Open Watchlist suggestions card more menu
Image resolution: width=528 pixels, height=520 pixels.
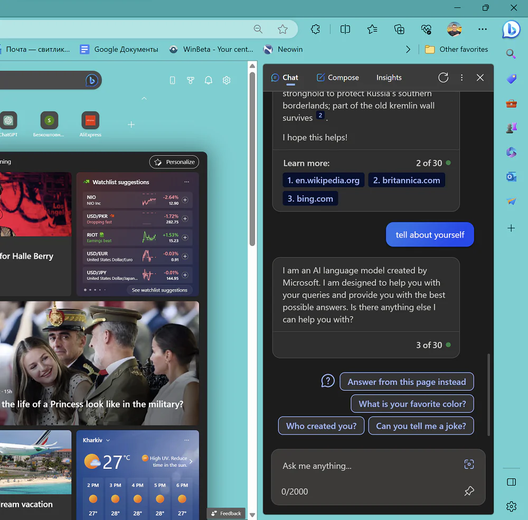[186, 182]
